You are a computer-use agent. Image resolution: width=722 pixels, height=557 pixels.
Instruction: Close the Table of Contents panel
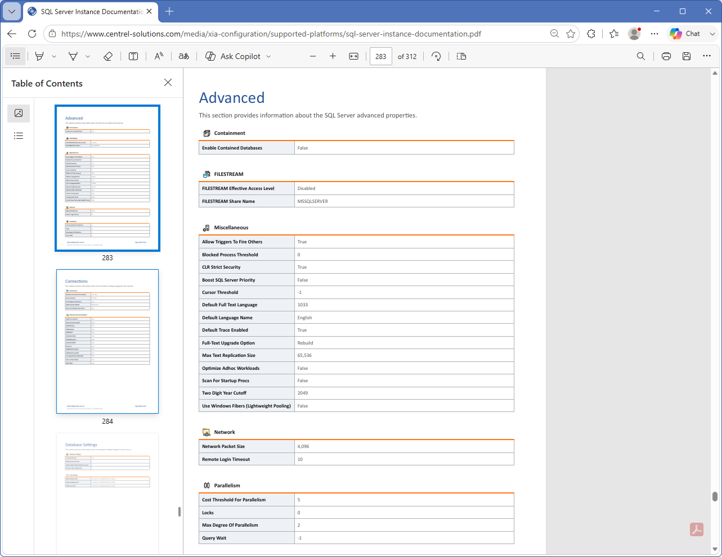168,83
